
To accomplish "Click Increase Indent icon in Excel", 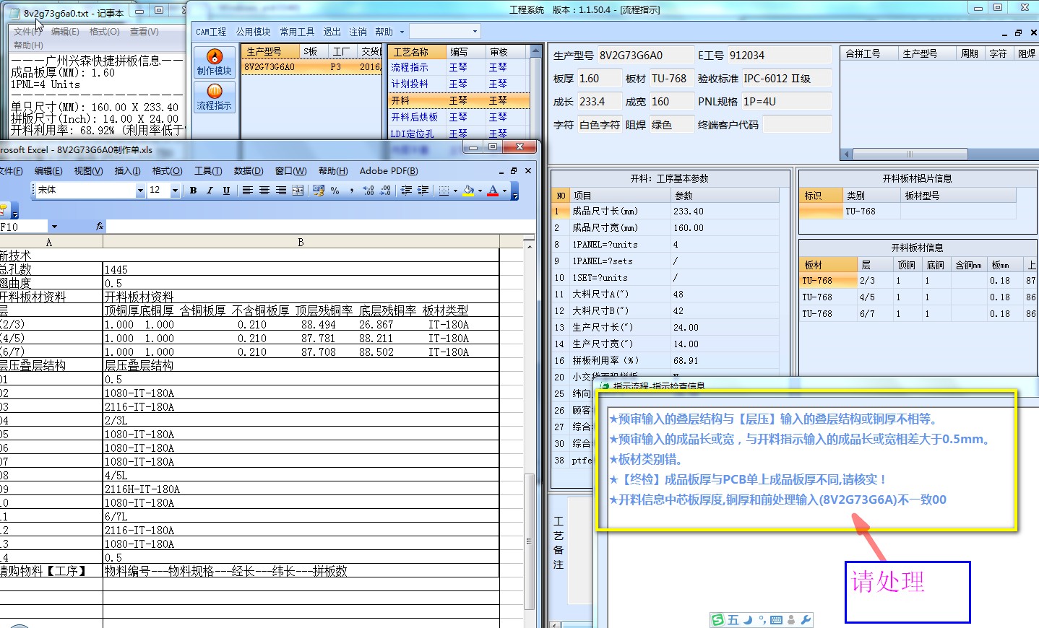I will [423, 191].
